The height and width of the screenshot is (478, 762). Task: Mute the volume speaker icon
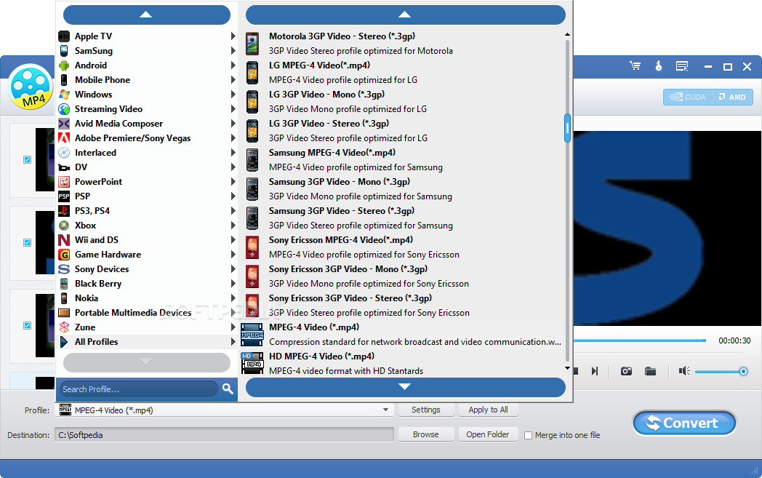pyautogui.click(x=684, y=371)
